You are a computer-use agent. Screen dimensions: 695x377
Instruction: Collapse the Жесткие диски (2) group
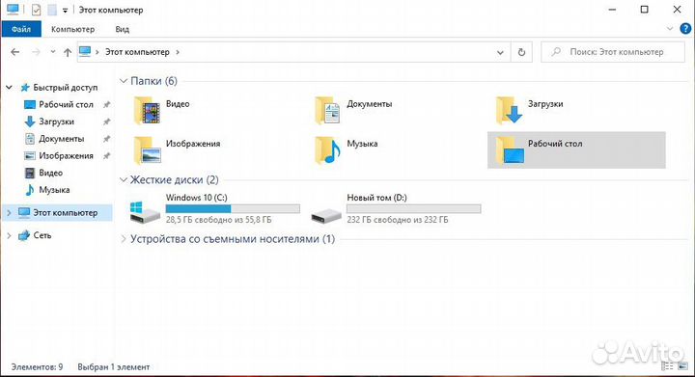click(124, 179)
